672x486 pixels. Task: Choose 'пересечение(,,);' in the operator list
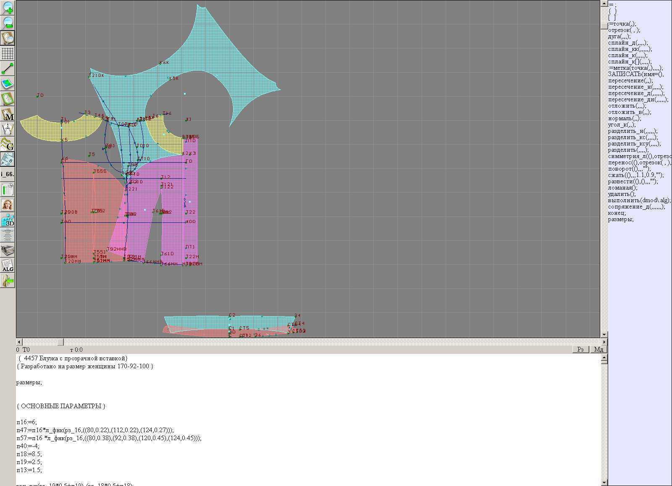(630, 81)
